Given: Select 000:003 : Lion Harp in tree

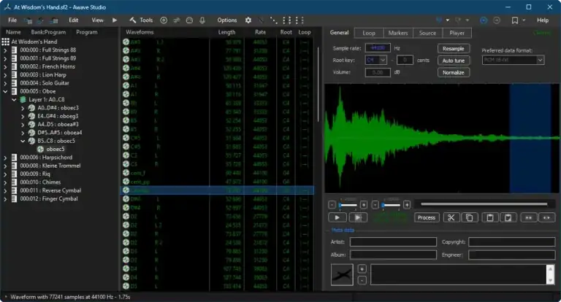Looking at the screenshot, I should pos(43,75).
